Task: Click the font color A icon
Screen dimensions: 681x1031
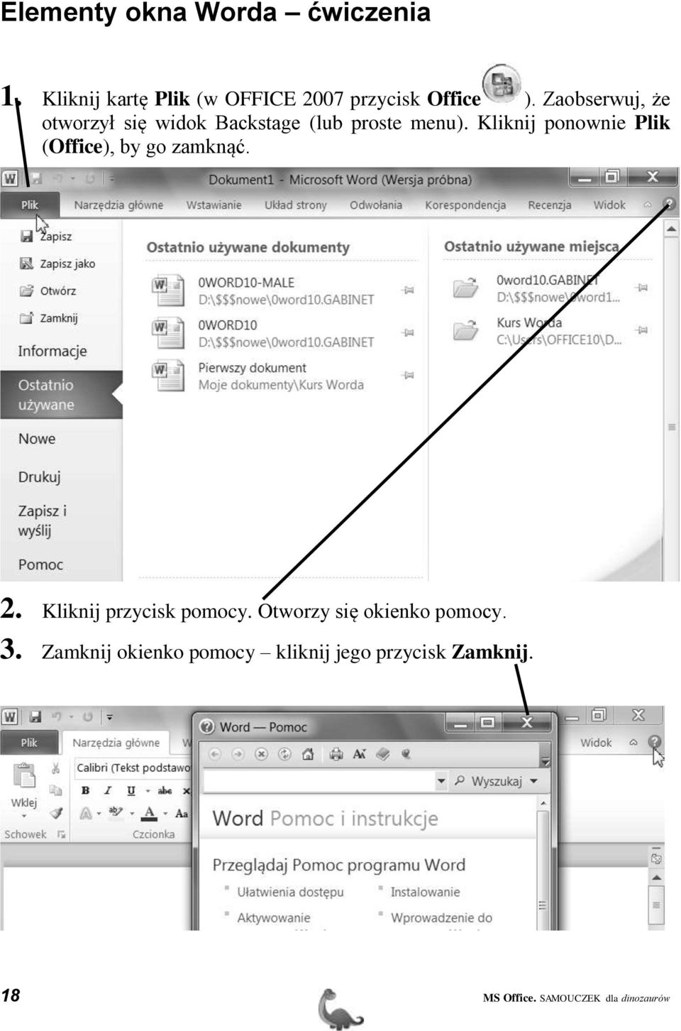Action: (149, 814)
